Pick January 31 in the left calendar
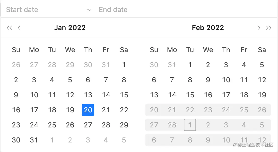This screenshot has height=152, width=278. pyautogui.click(x=34, y=140)
